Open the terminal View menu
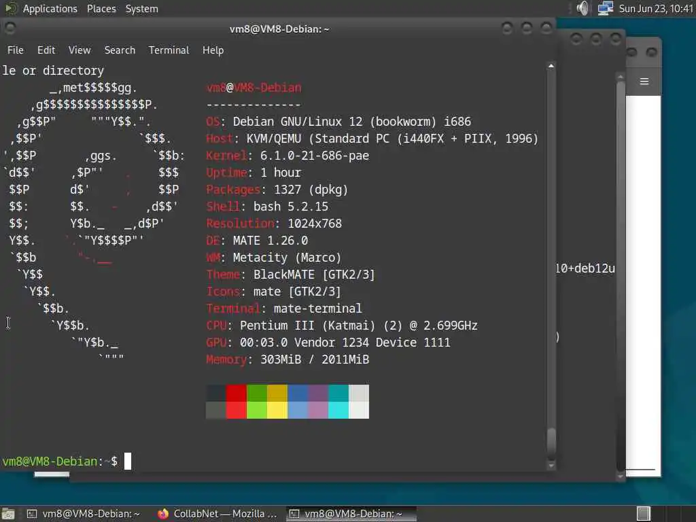 [80, 50]
